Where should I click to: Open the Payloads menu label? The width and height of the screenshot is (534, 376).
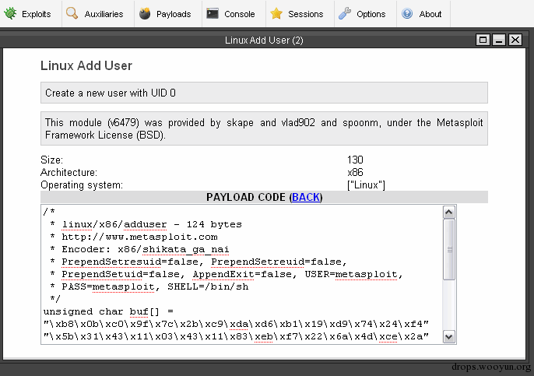click(174, 14)
